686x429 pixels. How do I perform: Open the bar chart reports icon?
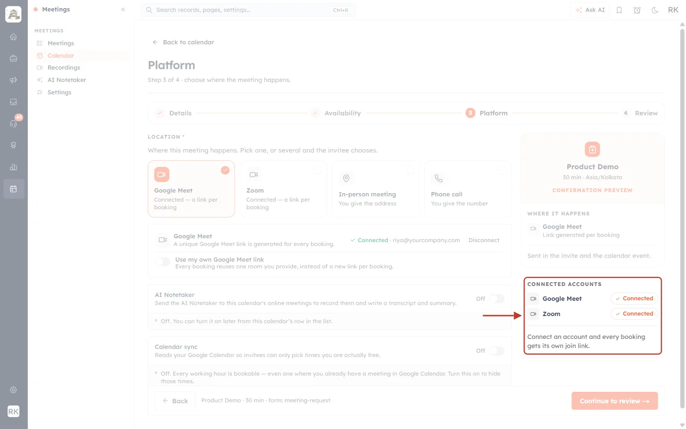(x=13, y=167)
